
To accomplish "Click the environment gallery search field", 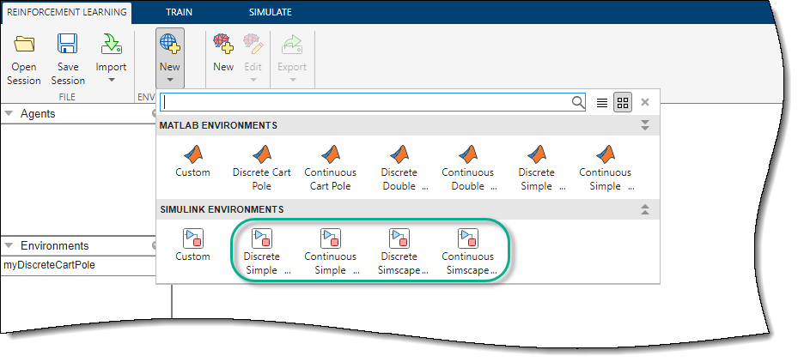I will pyautogui.click(x=365, y=102).
